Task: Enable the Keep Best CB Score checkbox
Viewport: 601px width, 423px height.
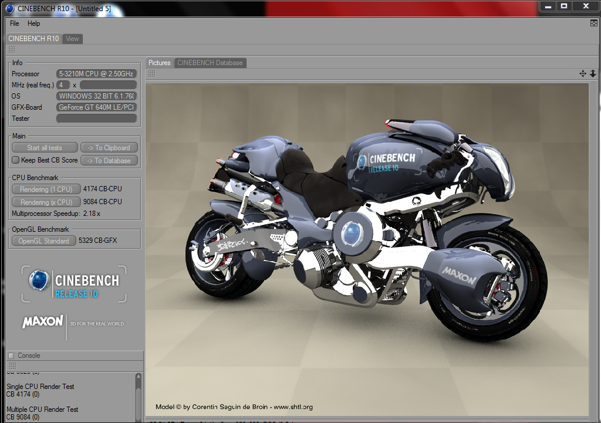Action: (15, 160)
